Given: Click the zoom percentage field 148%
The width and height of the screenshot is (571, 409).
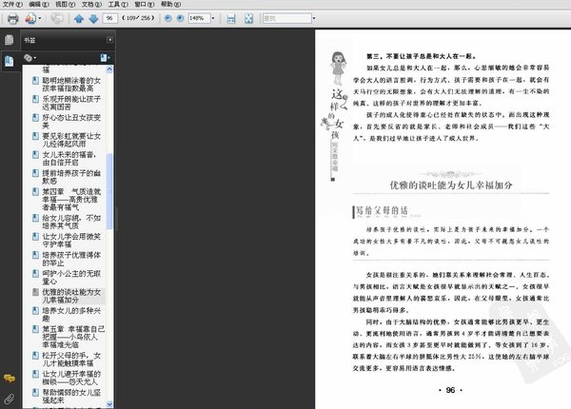Looking at the screenshot, I should point(199,18).
